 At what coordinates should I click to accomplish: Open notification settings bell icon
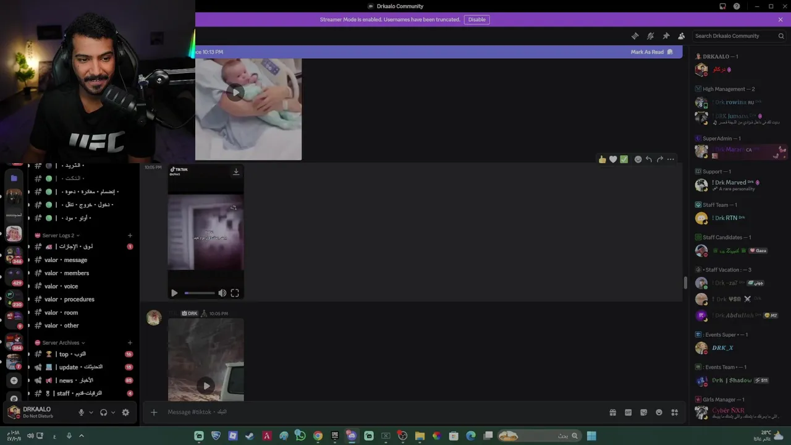pos(650,36)
